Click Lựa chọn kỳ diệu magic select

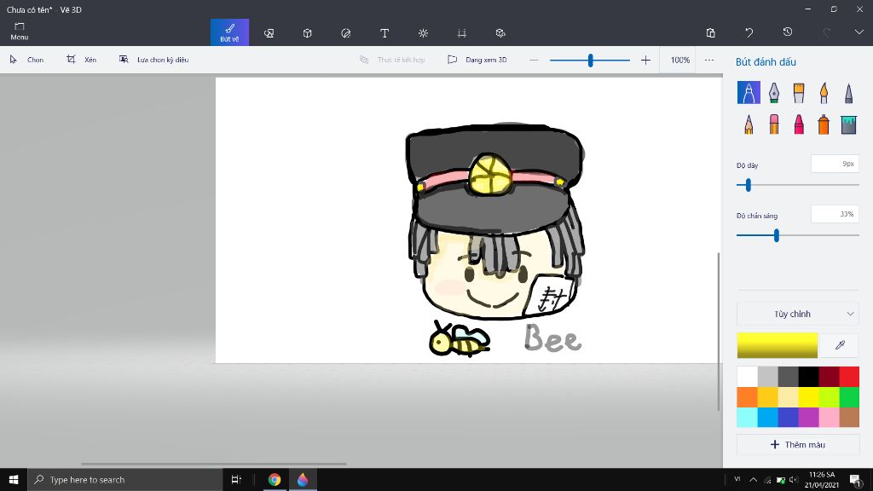pyautogui.click(x=153, y=60)
